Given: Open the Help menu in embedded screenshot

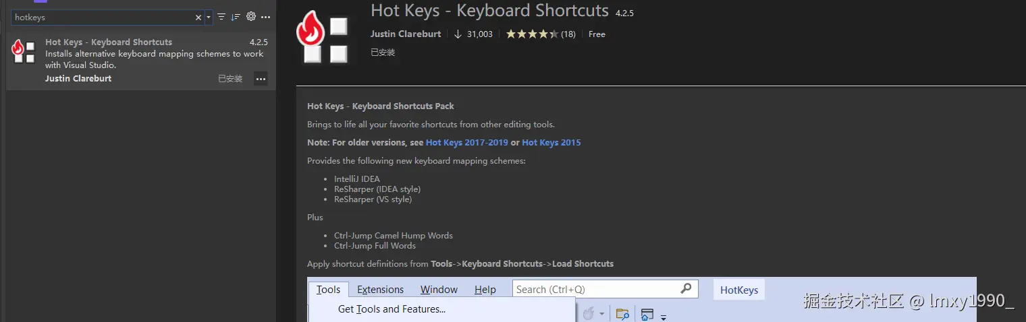Looking at the screenshot, I should coord(485,290).
